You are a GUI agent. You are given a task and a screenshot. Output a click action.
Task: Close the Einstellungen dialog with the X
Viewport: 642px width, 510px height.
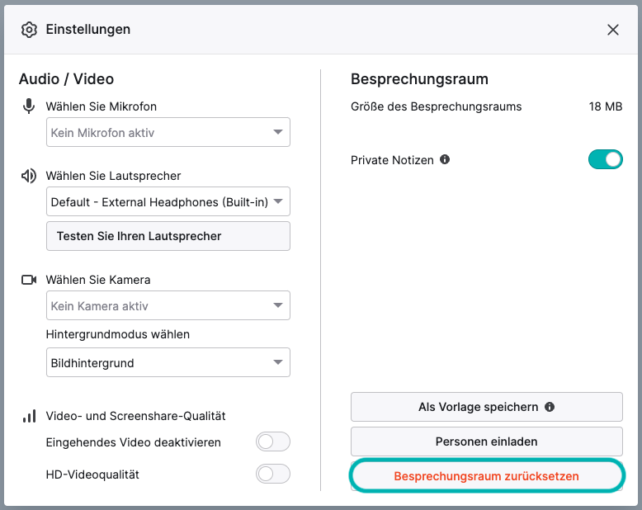(x=613, y=30)
